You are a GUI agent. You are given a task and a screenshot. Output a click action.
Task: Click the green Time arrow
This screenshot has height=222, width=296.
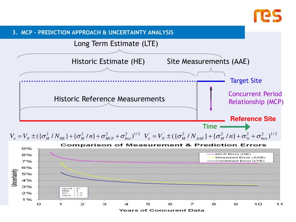pyautogui.click(x=235, y=127)
